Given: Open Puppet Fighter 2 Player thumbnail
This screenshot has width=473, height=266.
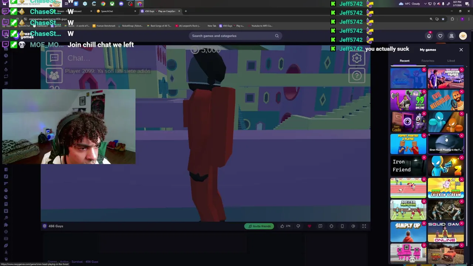Looking at the screenshot, I should [x=408, y=144].
